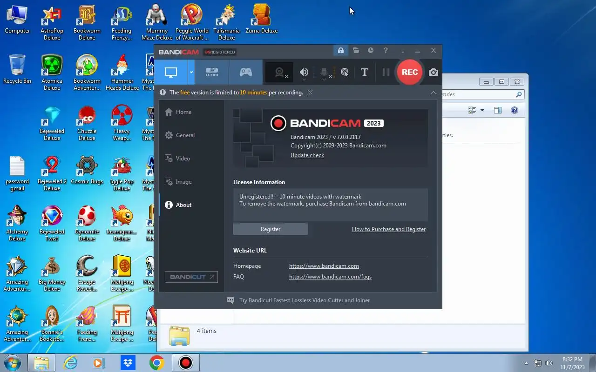The height and width of the screenshot is (372, 596).
Task: Select Peggle World of Warcraft shortcut
Action: [192, 23]
